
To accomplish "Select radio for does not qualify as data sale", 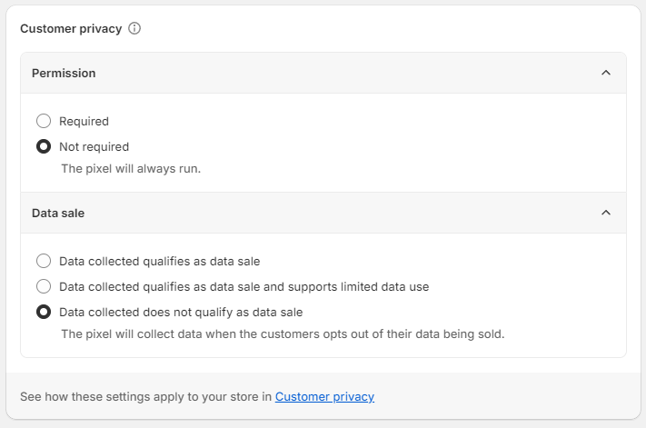I will coord(44,312).
